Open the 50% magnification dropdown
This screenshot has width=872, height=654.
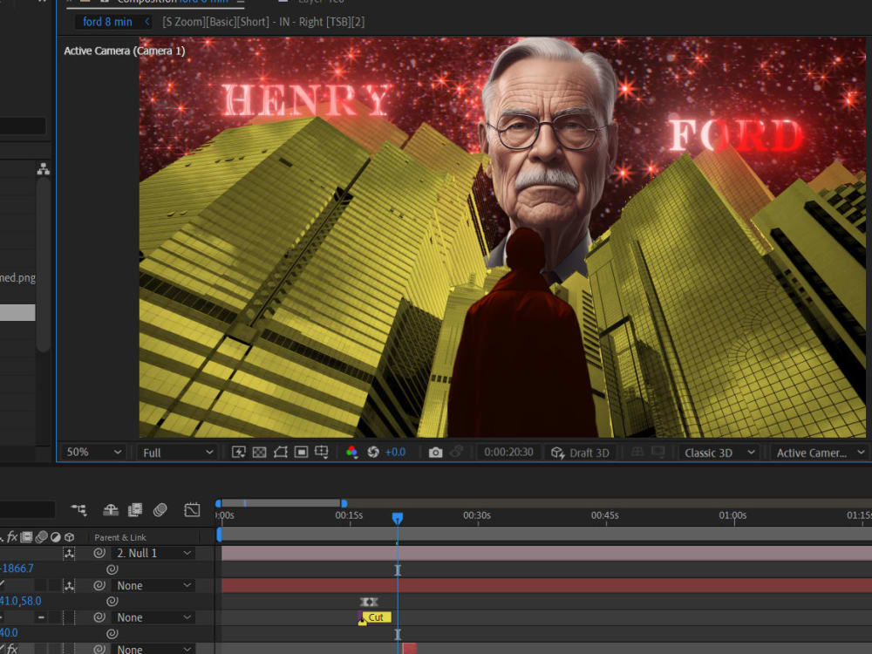click(92, 452)
